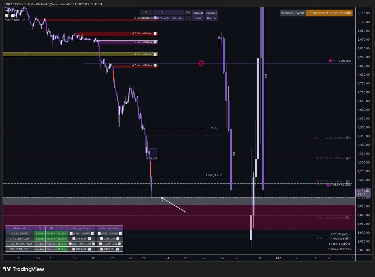Click the down-trend icon after SILVER in the Intraday column
This screenshot has width=375, height=277.
click(x=120, y=234)
